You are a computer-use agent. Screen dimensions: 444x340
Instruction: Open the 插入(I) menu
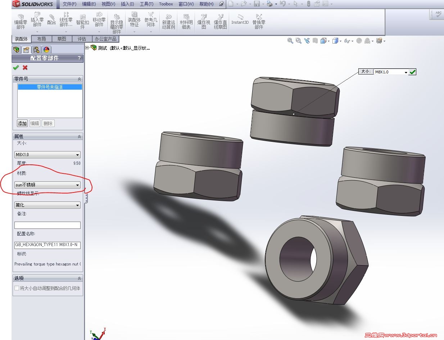point(127,4)
